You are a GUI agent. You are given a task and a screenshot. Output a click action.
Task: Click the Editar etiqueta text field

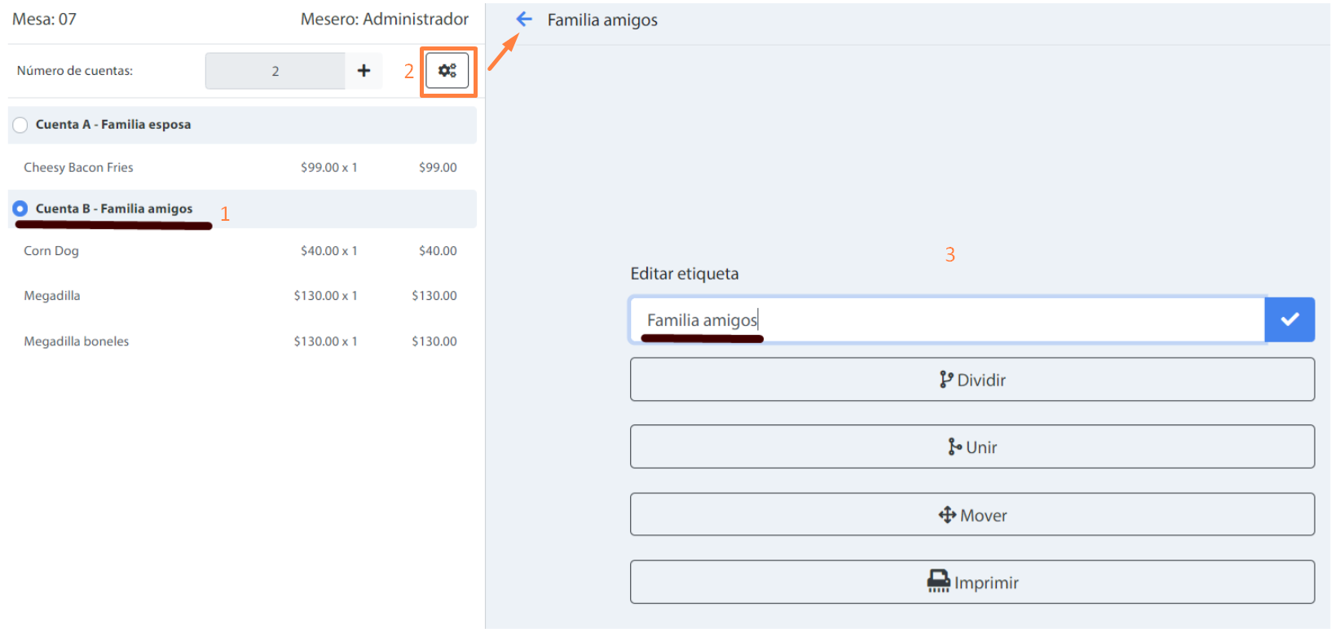945,319
